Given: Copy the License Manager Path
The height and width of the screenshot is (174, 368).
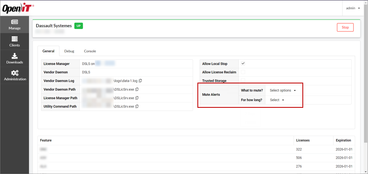Looking at the screenshot, I should [x=137, y=98].
